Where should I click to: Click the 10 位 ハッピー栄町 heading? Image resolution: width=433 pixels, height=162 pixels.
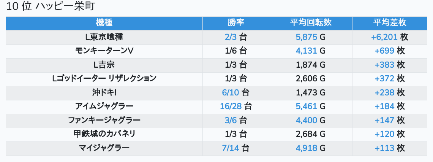pyautogui.click(x=50, y=6)
